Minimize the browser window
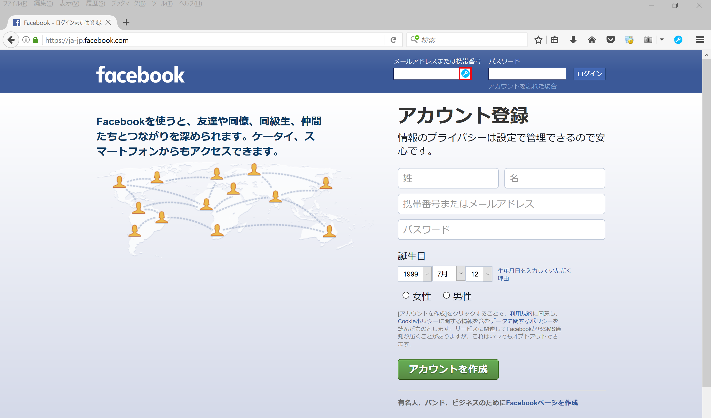 tap(651, 5)
